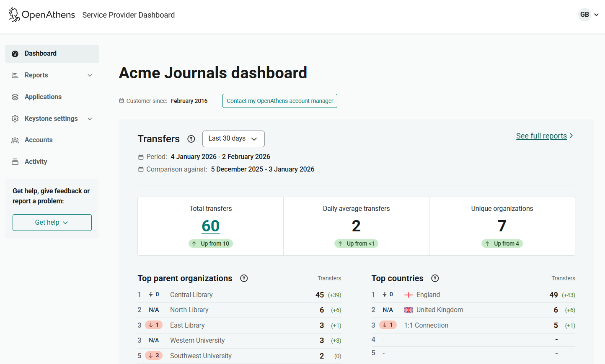
Task: Click the Transfers help question mark icon
Action: [191, 138]
